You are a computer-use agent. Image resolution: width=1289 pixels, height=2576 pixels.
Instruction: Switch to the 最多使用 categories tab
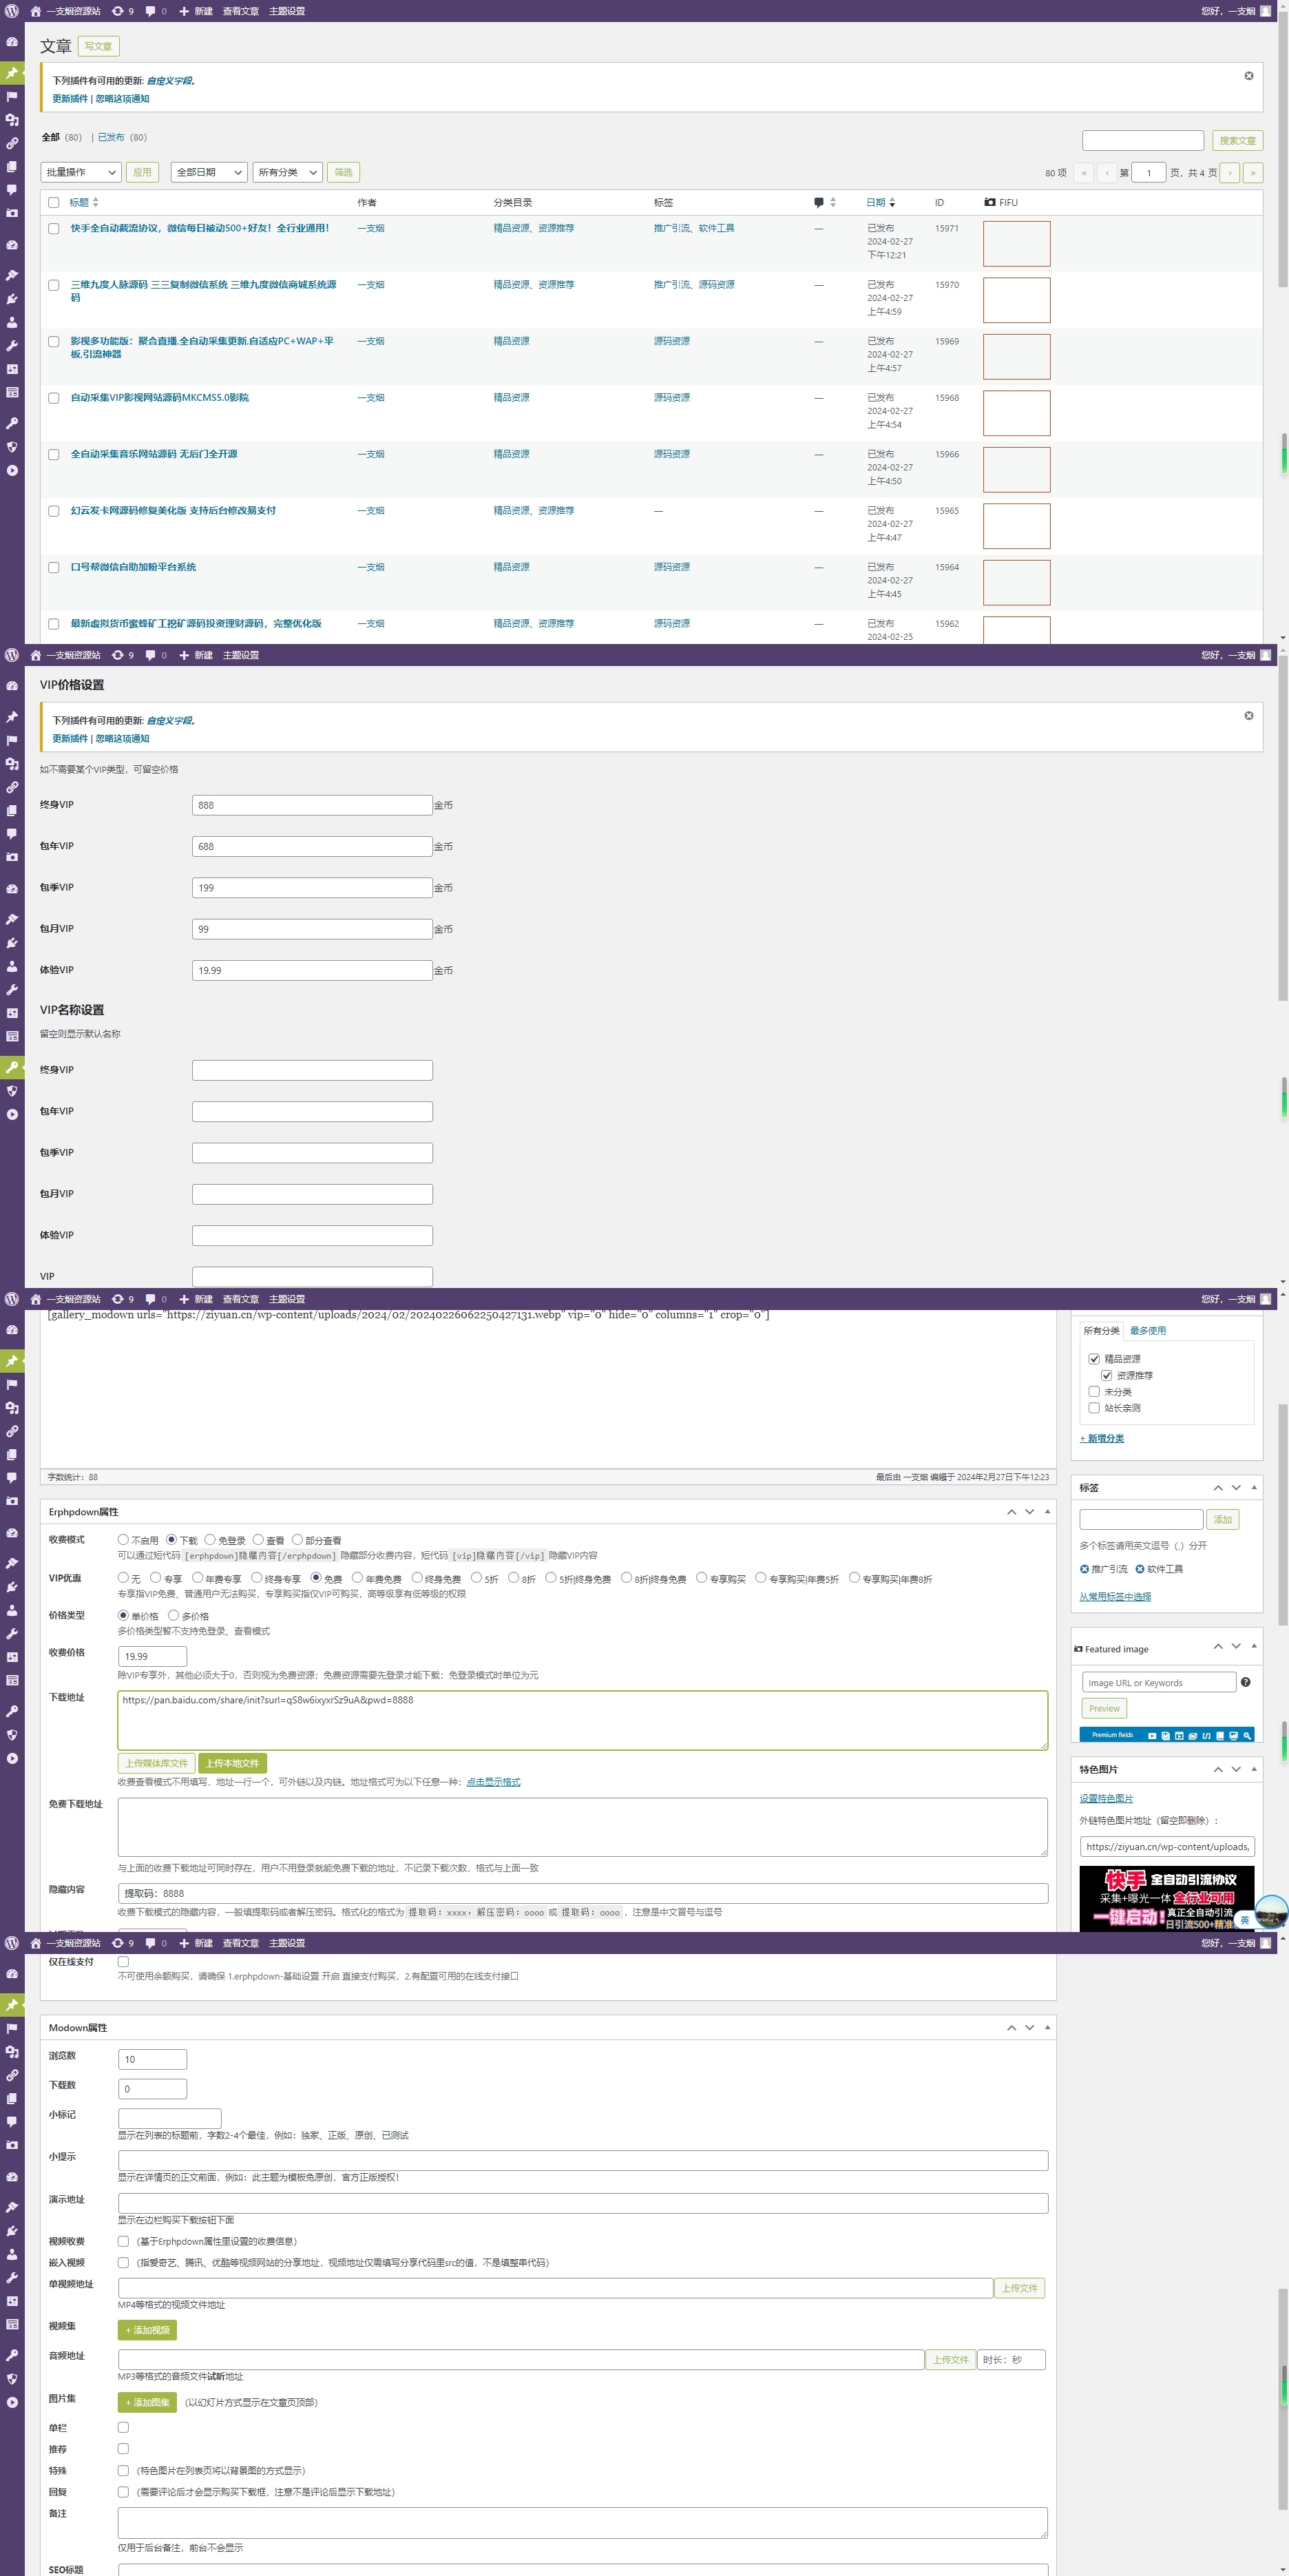(x=1147, y=1331)
